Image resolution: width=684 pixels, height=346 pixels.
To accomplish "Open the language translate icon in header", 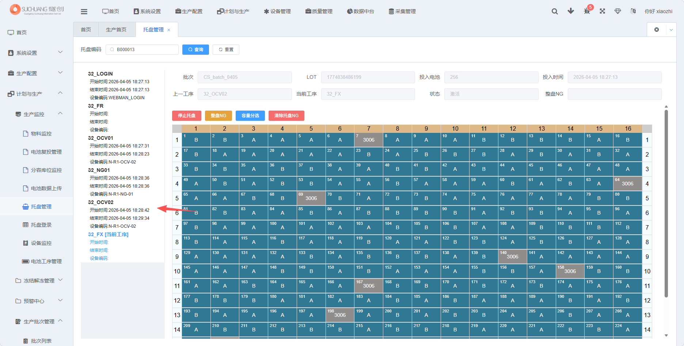I will (x=633, y=11).
